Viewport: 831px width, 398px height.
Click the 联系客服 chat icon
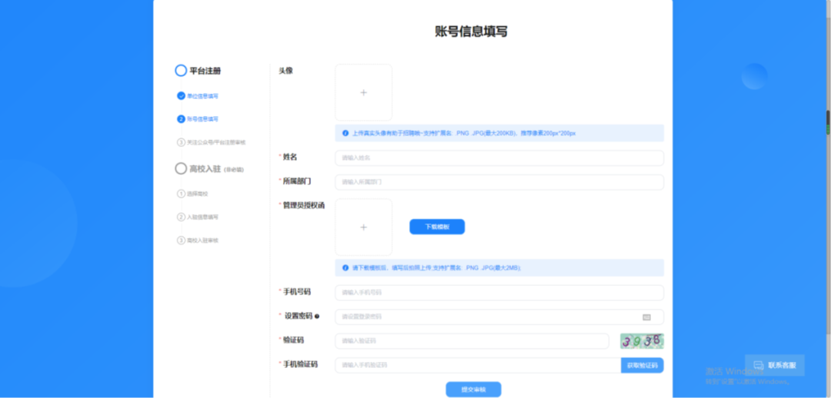758,365
